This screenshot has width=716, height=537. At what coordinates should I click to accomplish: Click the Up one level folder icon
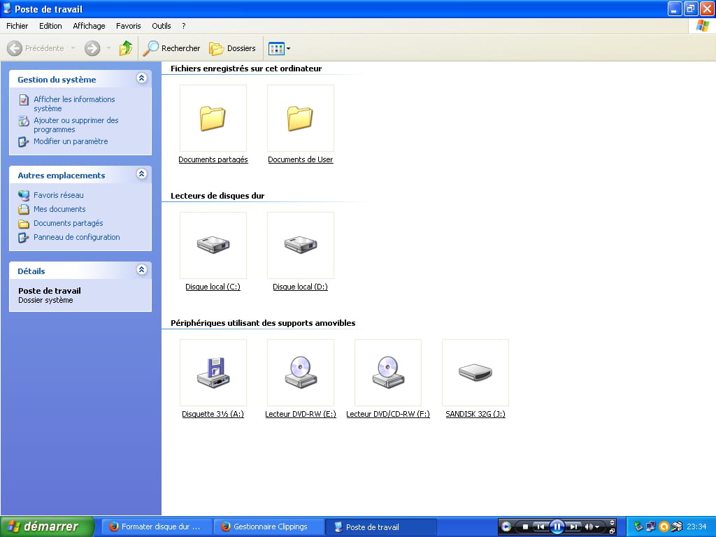pyautogui.click(x=126, y=48)
